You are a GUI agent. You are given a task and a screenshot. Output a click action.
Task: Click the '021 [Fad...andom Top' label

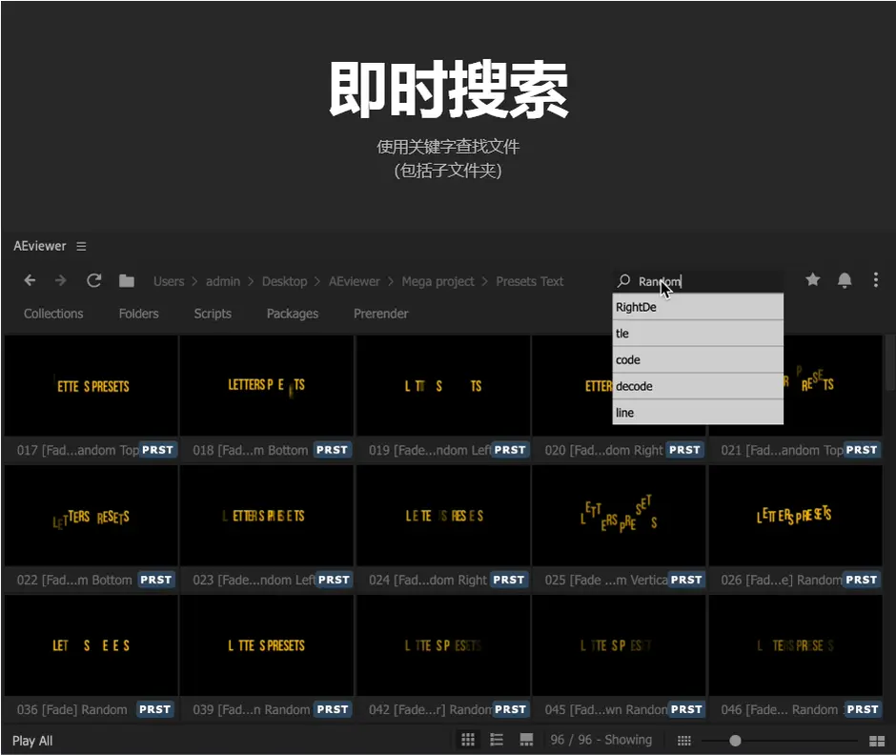point(782,450)
